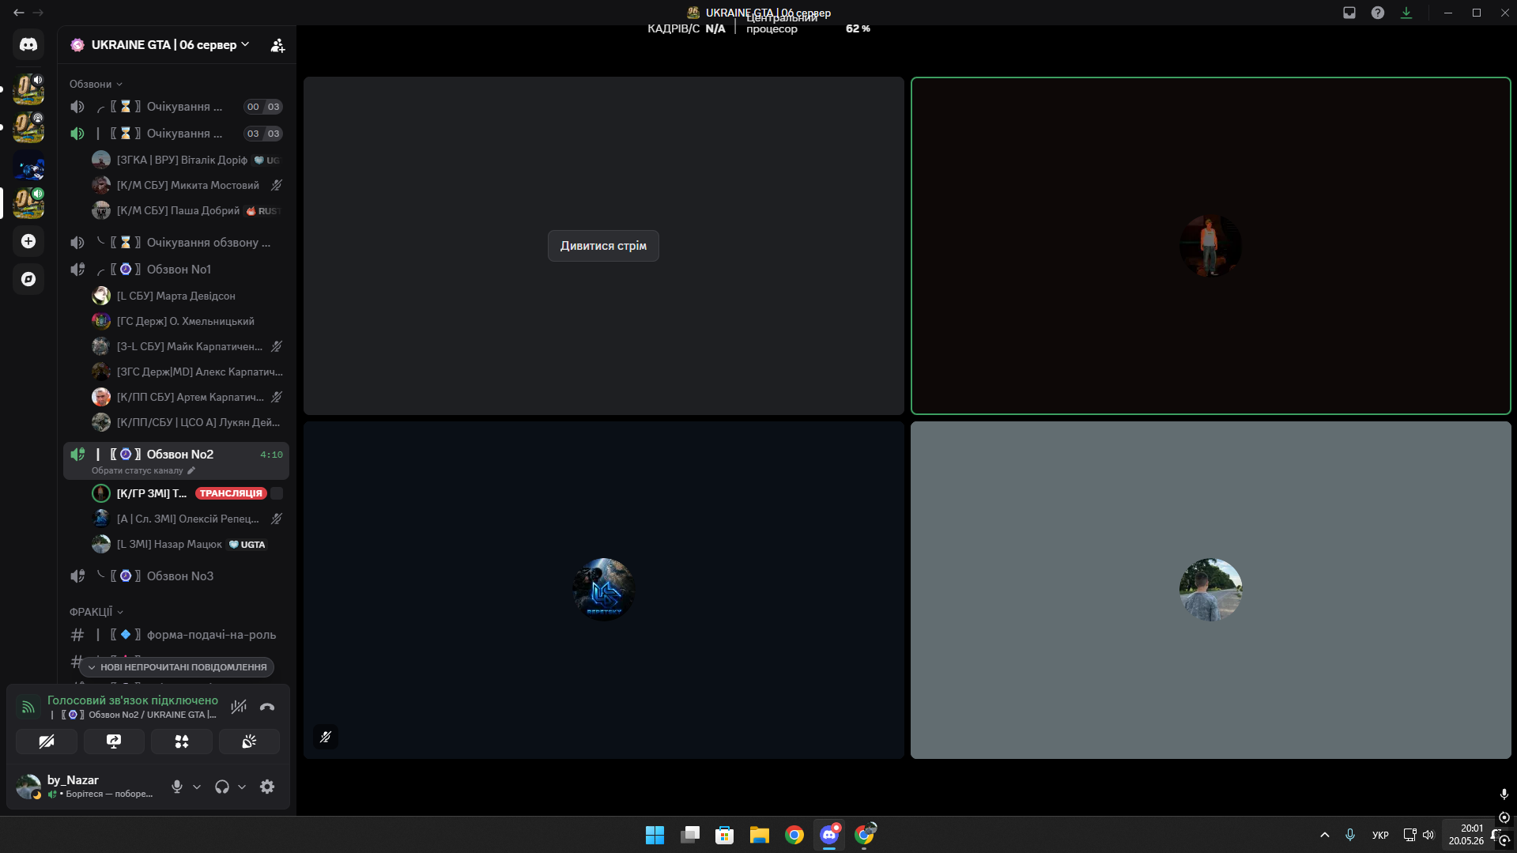Screen dimensions: 1517x853
Task: Select user [A | Сл. ЗМІ] Олексій Репец...
Action: [x=187, y=519]
